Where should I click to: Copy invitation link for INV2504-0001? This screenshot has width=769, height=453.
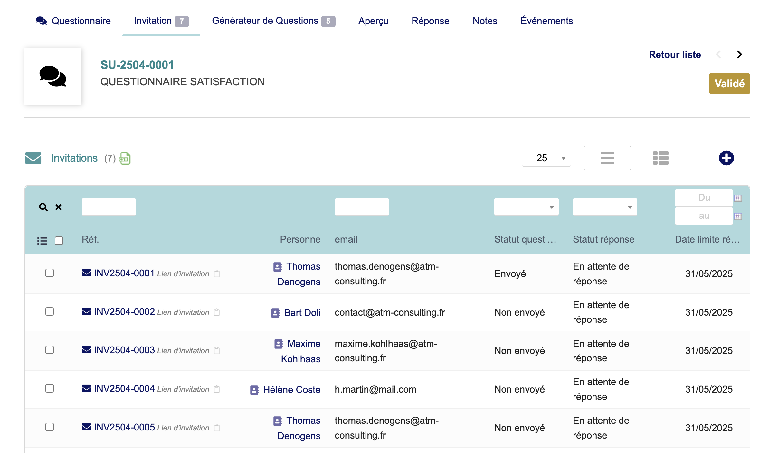217,274
